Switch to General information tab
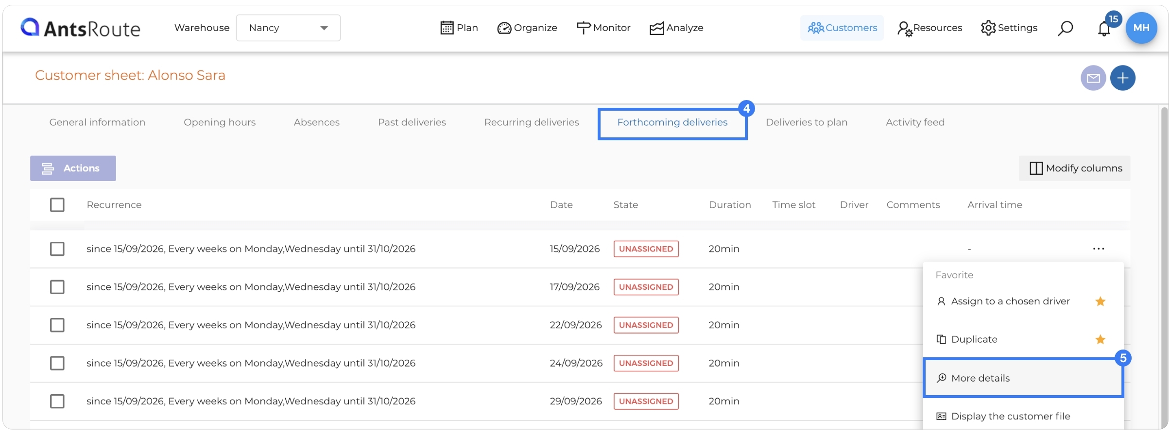1171x434 pixels. tap(97, 122)
